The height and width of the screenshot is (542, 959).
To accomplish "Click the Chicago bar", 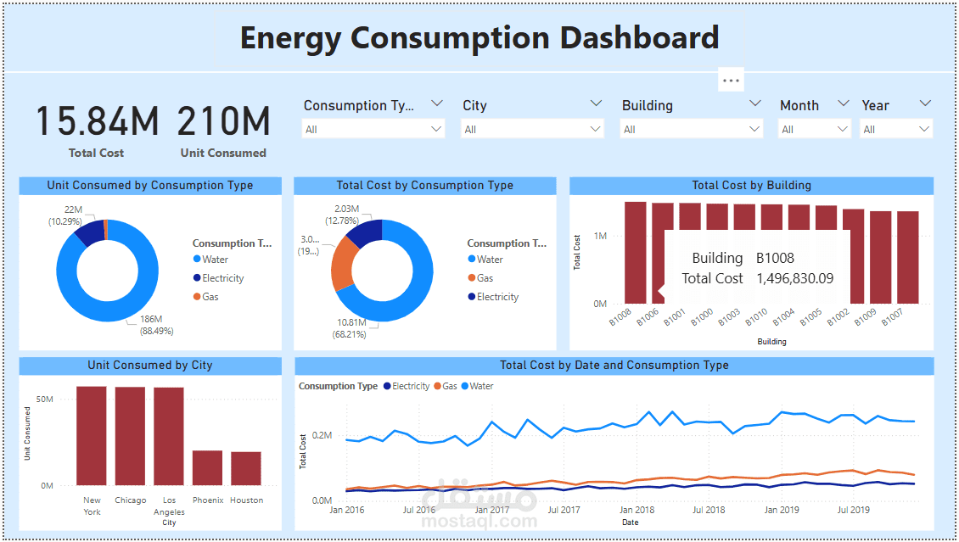I will 131,436.
